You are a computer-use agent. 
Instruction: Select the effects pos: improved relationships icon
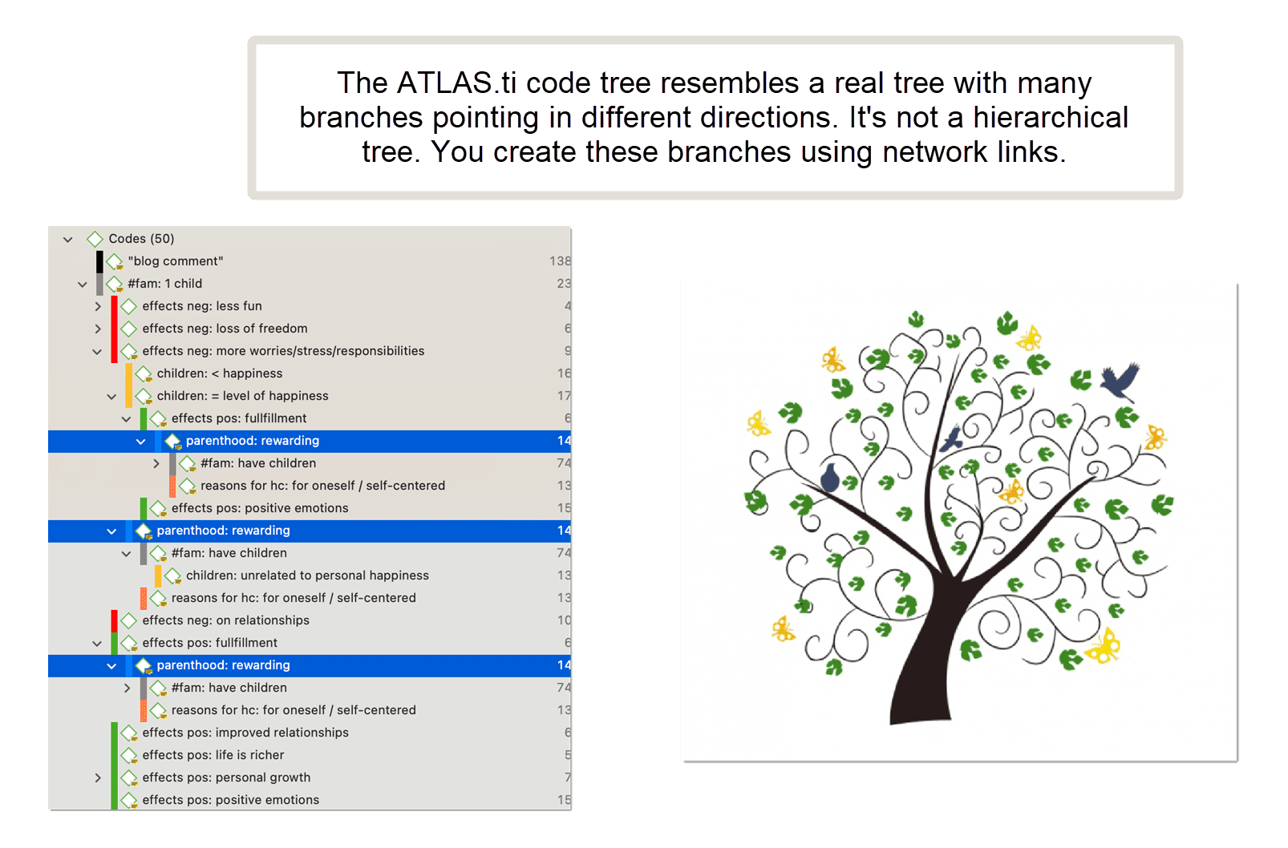129,733
